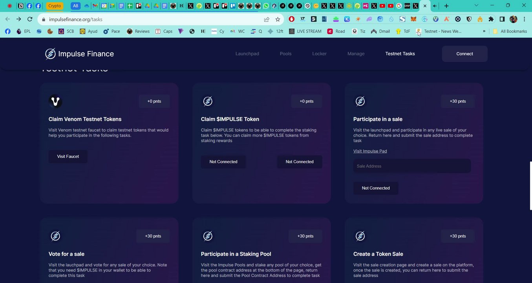
Task: Open Pools in the site navigation
Action: tap(286, 54)
